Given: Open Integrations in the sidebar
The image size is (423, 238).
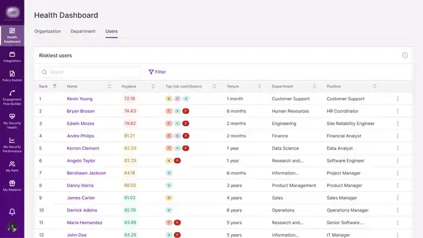Looking at the screenshot, I should 12,57.
